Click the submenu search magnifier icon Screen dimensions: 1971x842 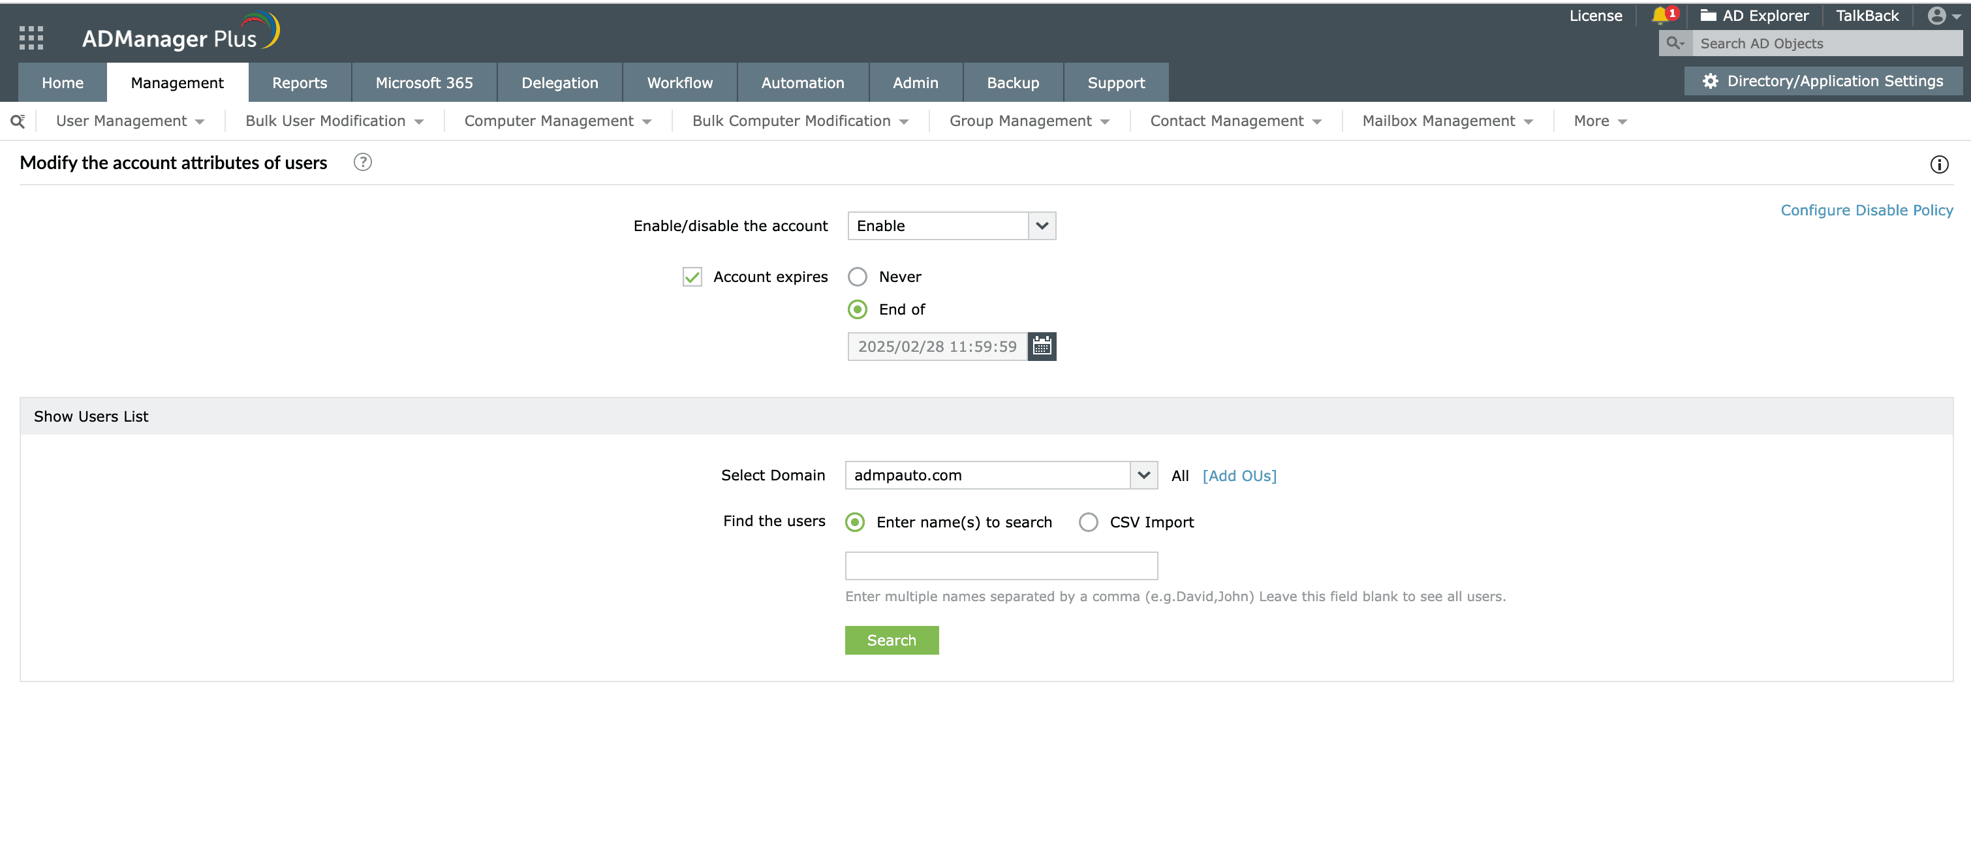(x=18, y=121)
